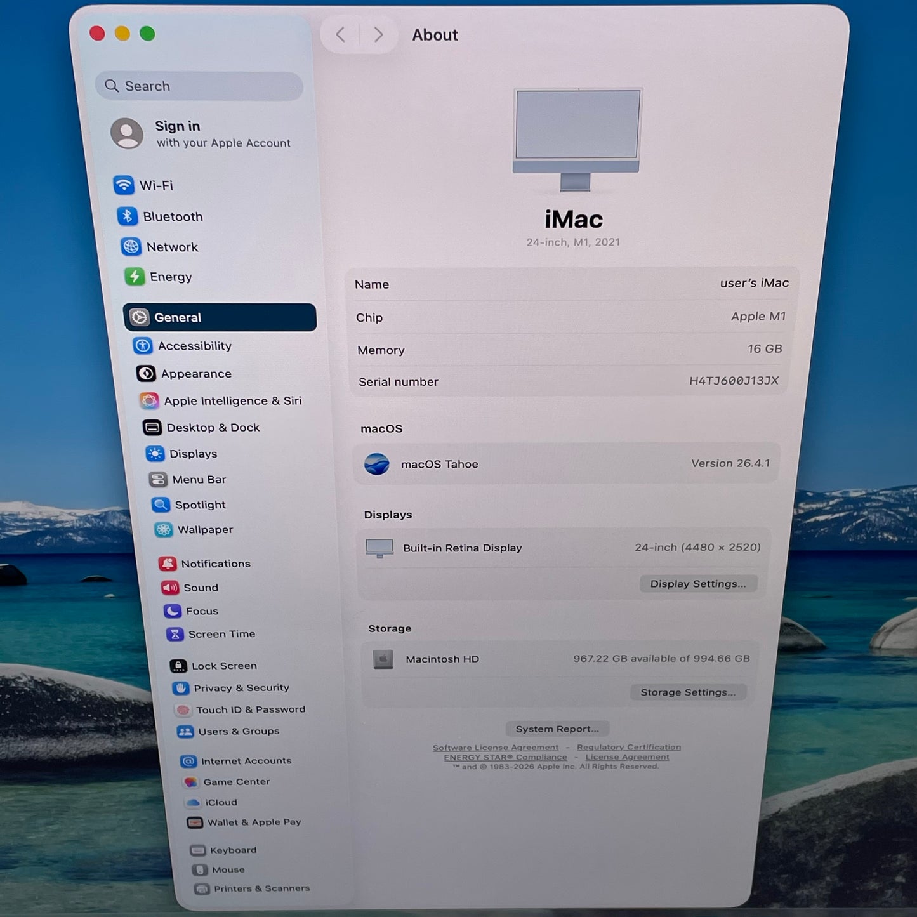Open Internet Accounts icon
This screenshot has height=917, width=917.
click(x=188, y=761)
